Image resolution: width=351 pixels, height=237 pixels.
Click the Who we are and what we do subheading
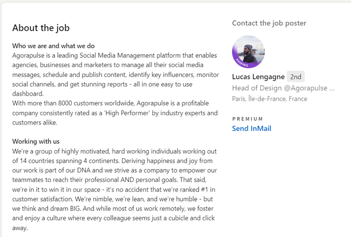coord(53,46)
